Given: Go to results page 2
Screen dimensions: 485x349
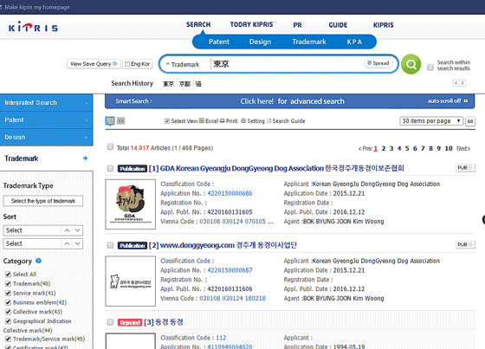Looking at the screenshot, I should (383, 148).
